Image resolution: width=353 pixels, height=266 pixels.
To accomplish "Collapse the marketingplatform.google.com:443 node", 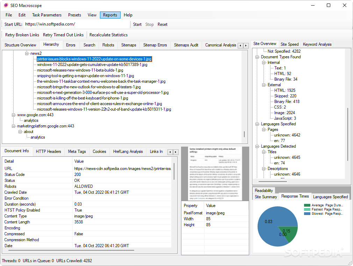I will [x=14, y=126].
